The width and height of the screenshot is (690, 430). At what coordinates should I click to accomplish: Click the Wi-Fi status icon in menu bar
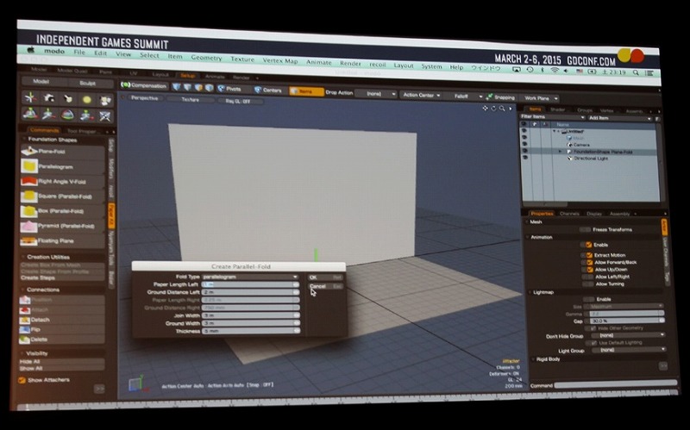coord(555,71)
